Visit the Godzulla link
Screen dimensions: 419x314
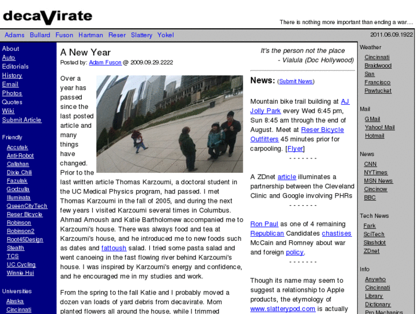[18, 189]
